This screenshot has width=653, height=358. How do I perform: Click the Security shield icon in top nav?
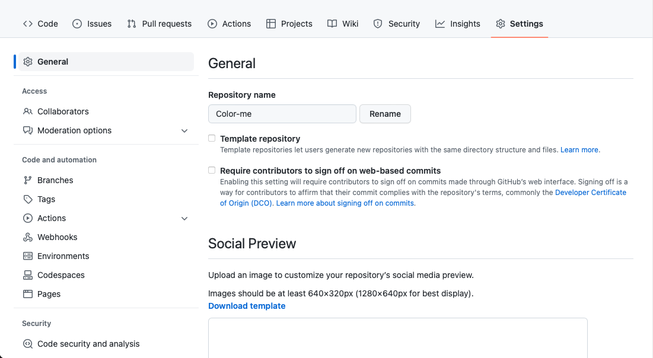378,24
